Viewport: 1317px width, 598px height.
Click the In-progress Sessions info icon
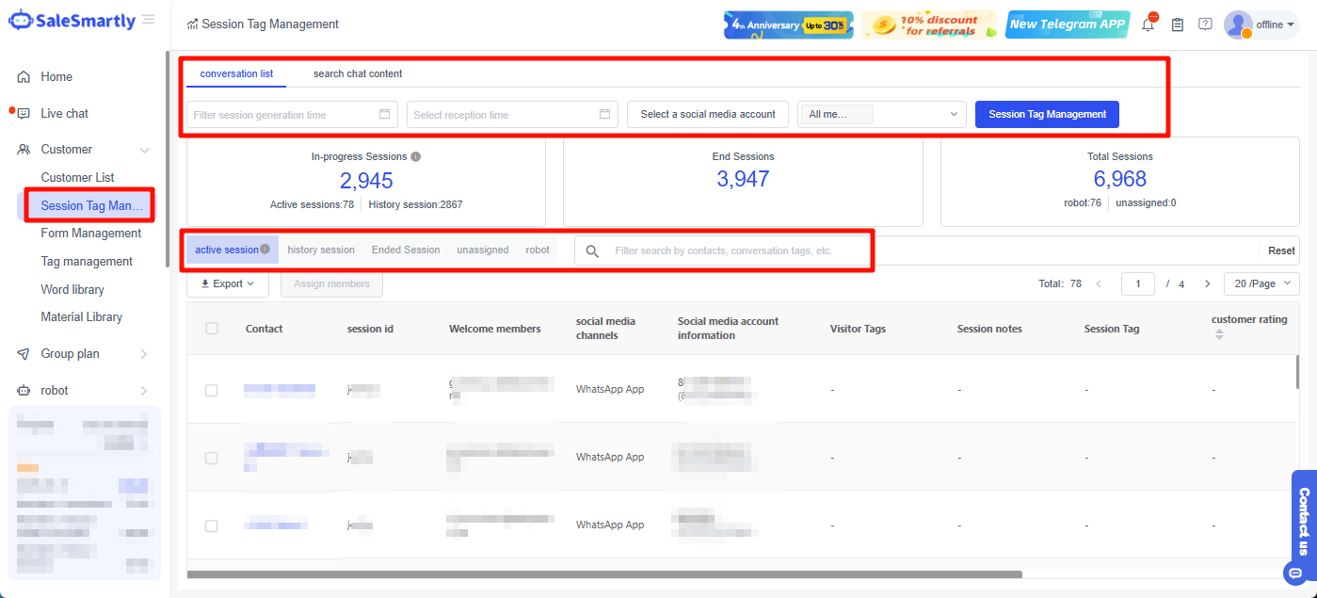click(416, 157)
